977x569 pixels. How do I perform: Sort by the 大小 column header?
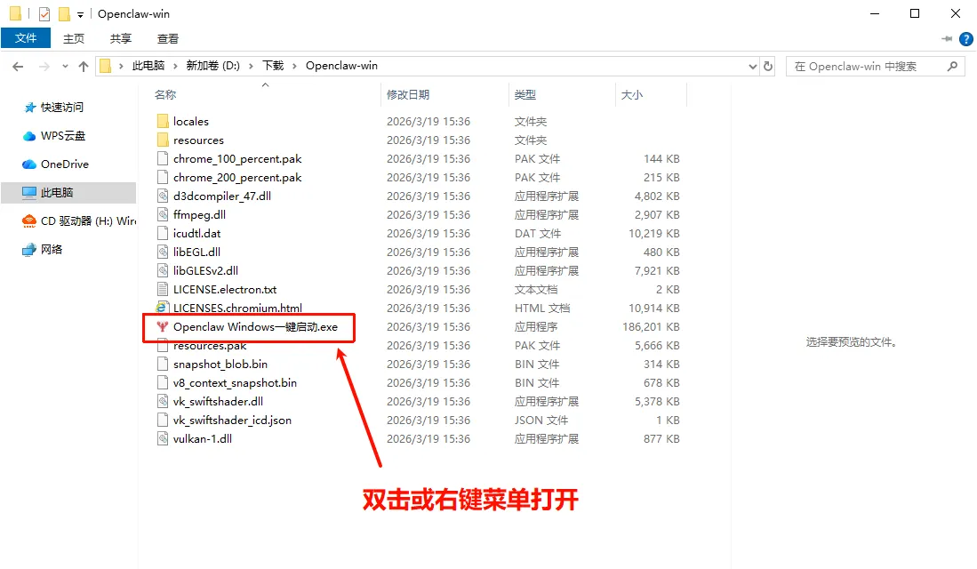coord(632,95)
